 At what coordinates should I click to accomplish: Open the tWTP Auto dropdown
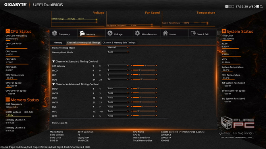click(x=118, y=102)
